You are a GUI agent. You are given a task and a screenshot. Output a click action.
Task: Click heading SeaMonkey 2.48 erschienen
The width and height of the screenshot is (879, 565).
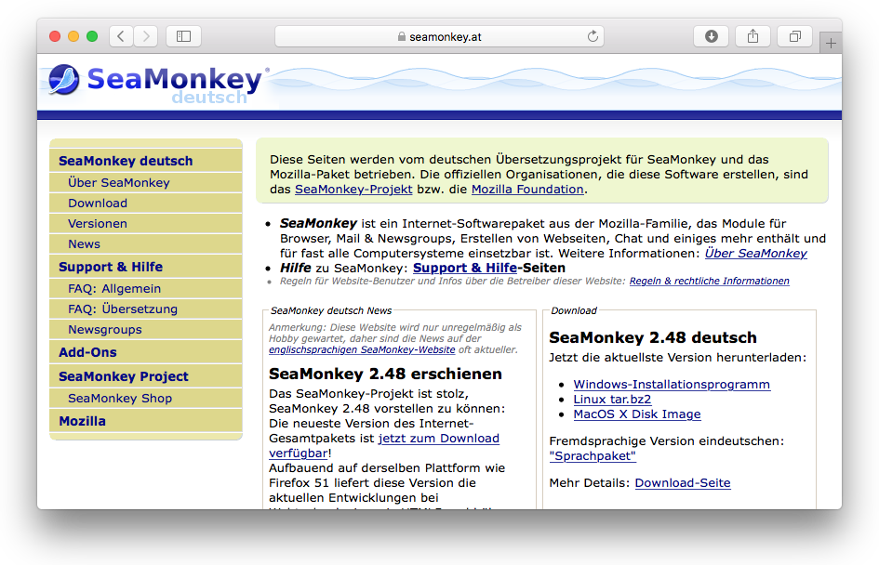click(385, 374)
